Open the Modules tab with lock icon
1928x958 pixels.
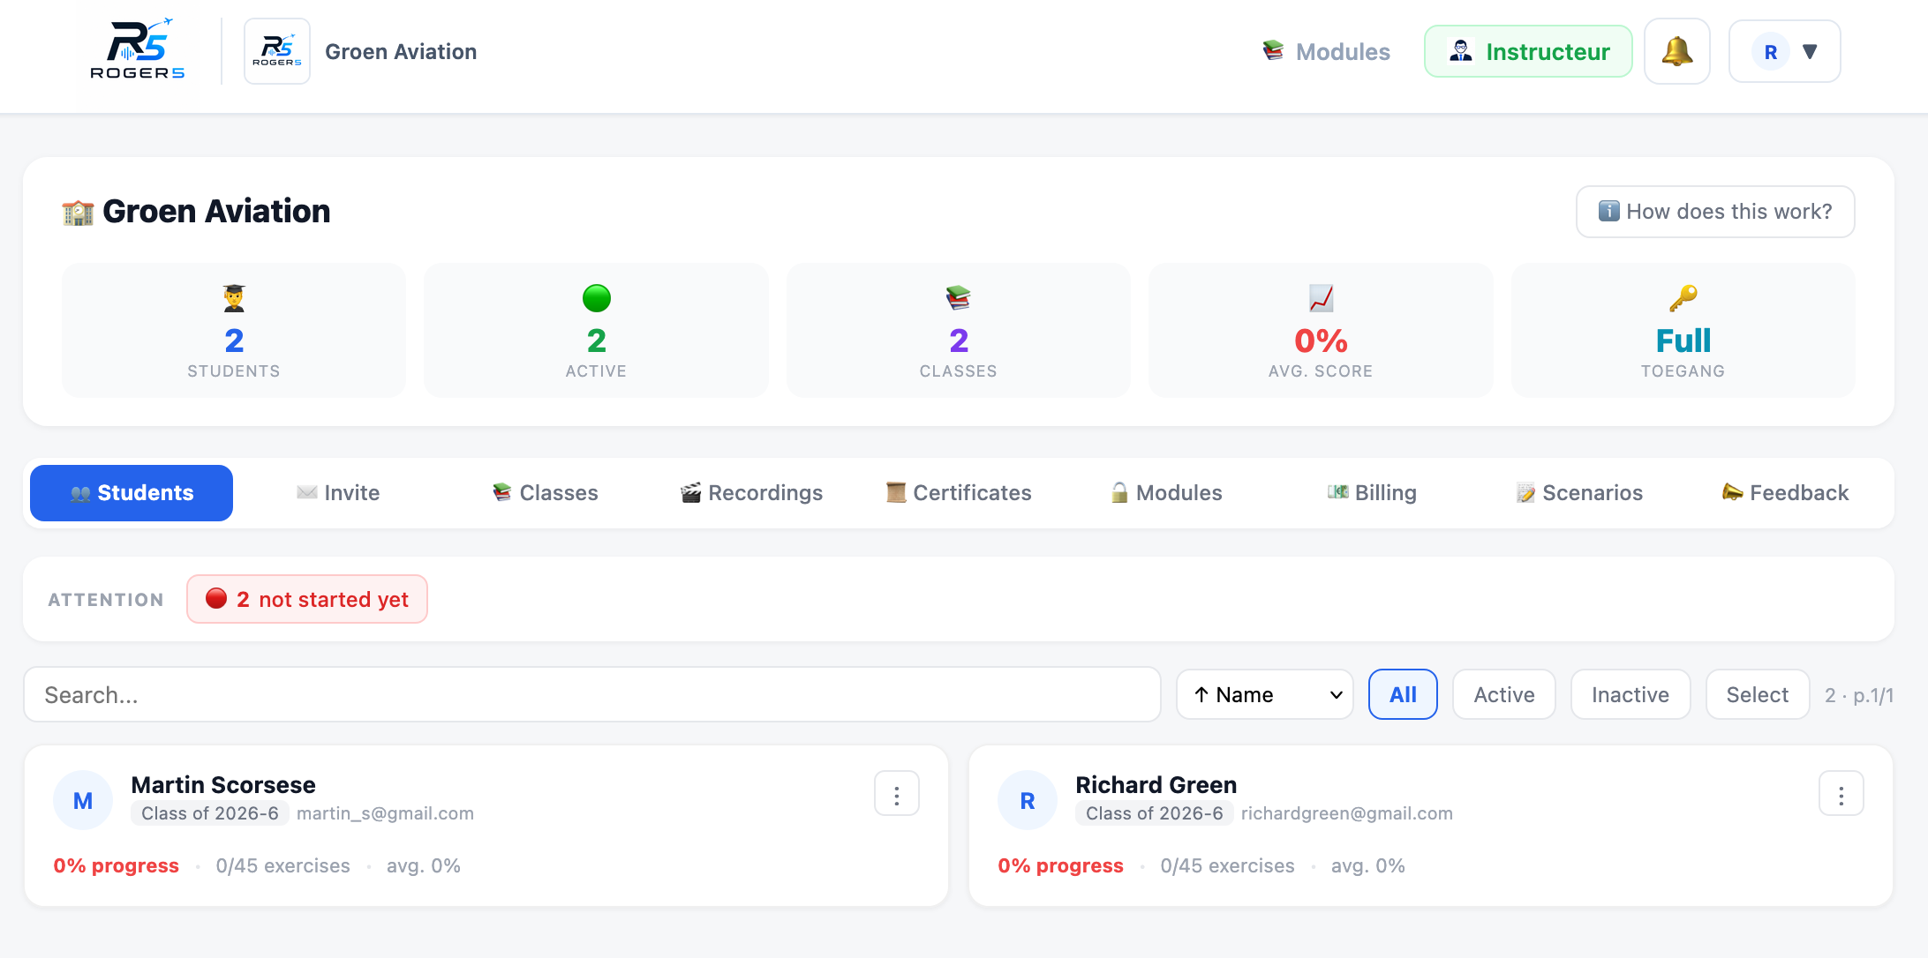1166,493
